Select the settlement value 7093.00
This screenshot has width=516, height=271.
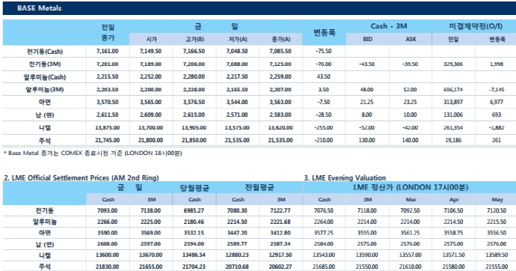pyautogui.click(x=108, y=211)
